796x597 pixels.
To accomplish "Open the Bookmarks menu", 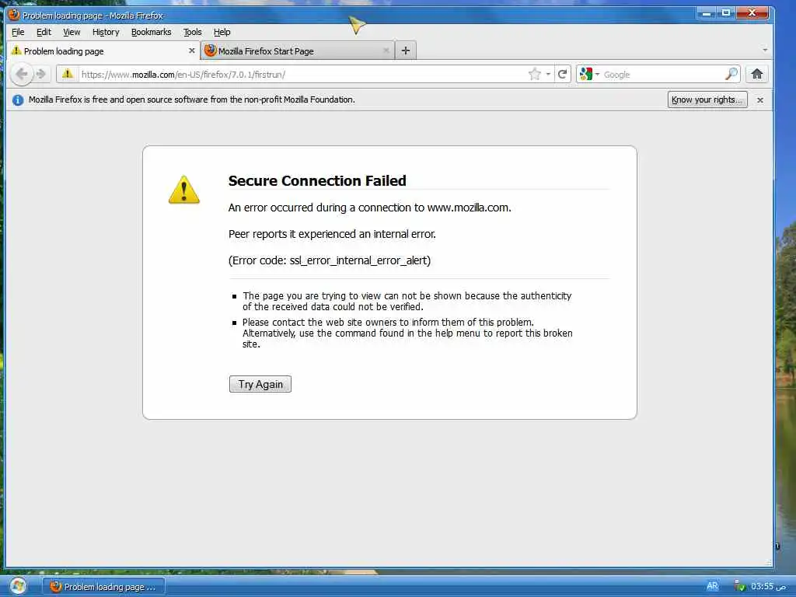I will 152,32.
